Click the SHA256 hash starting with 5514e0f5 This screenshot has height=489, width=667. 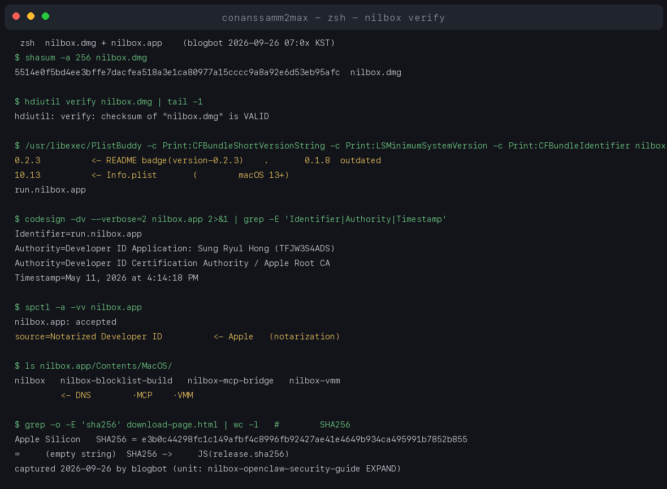point(177,72)
